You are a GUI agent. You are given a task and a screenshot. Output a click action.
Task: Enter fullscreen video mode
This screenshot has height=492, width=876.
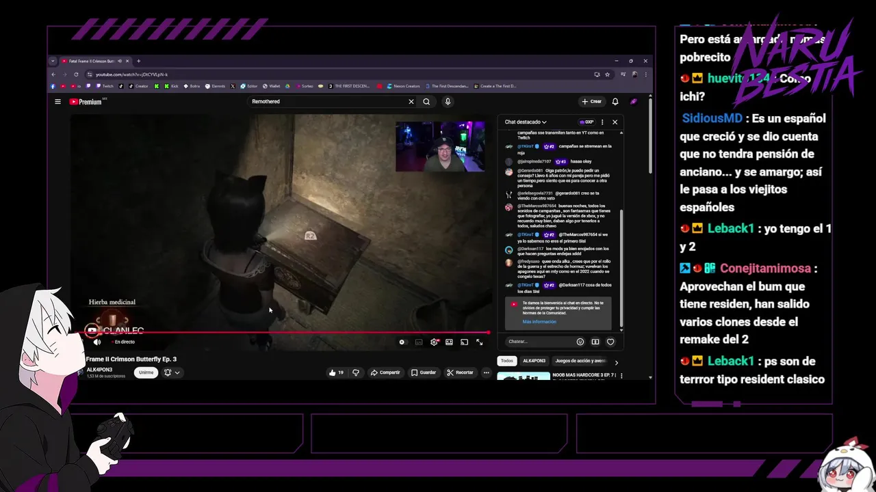point(479,342)
